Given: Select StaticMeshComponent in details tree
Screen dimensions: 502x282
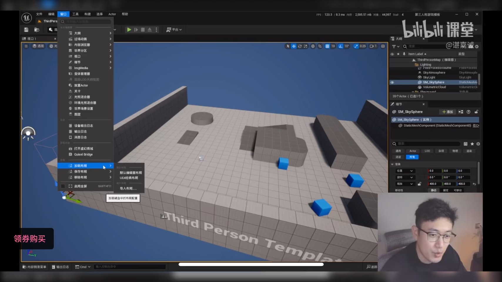Looking at the screenshot, I should point(437,125).
